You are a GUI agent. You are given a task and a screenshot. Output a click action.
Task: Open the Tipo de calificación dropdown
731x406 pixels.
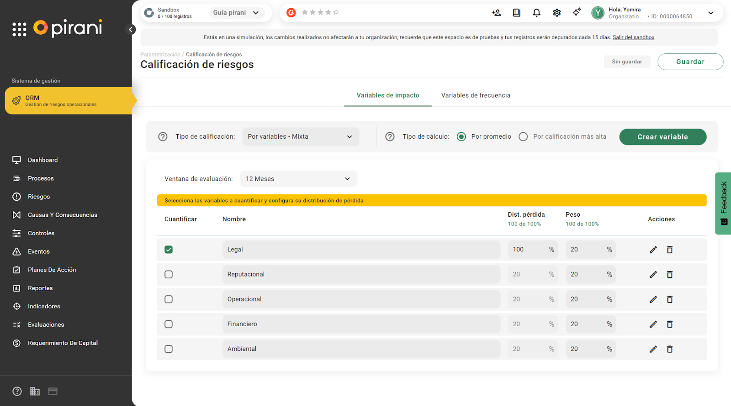300,137
